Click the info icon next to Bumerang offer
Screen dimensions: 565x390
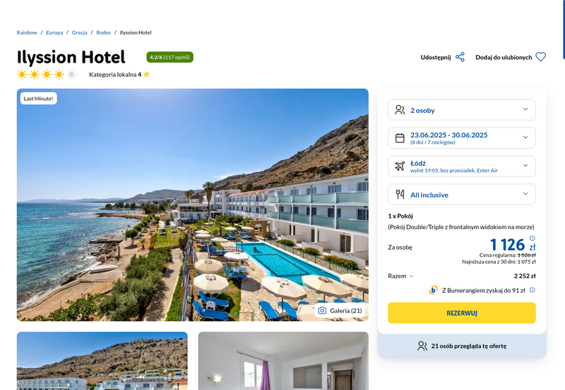(533, 290)
